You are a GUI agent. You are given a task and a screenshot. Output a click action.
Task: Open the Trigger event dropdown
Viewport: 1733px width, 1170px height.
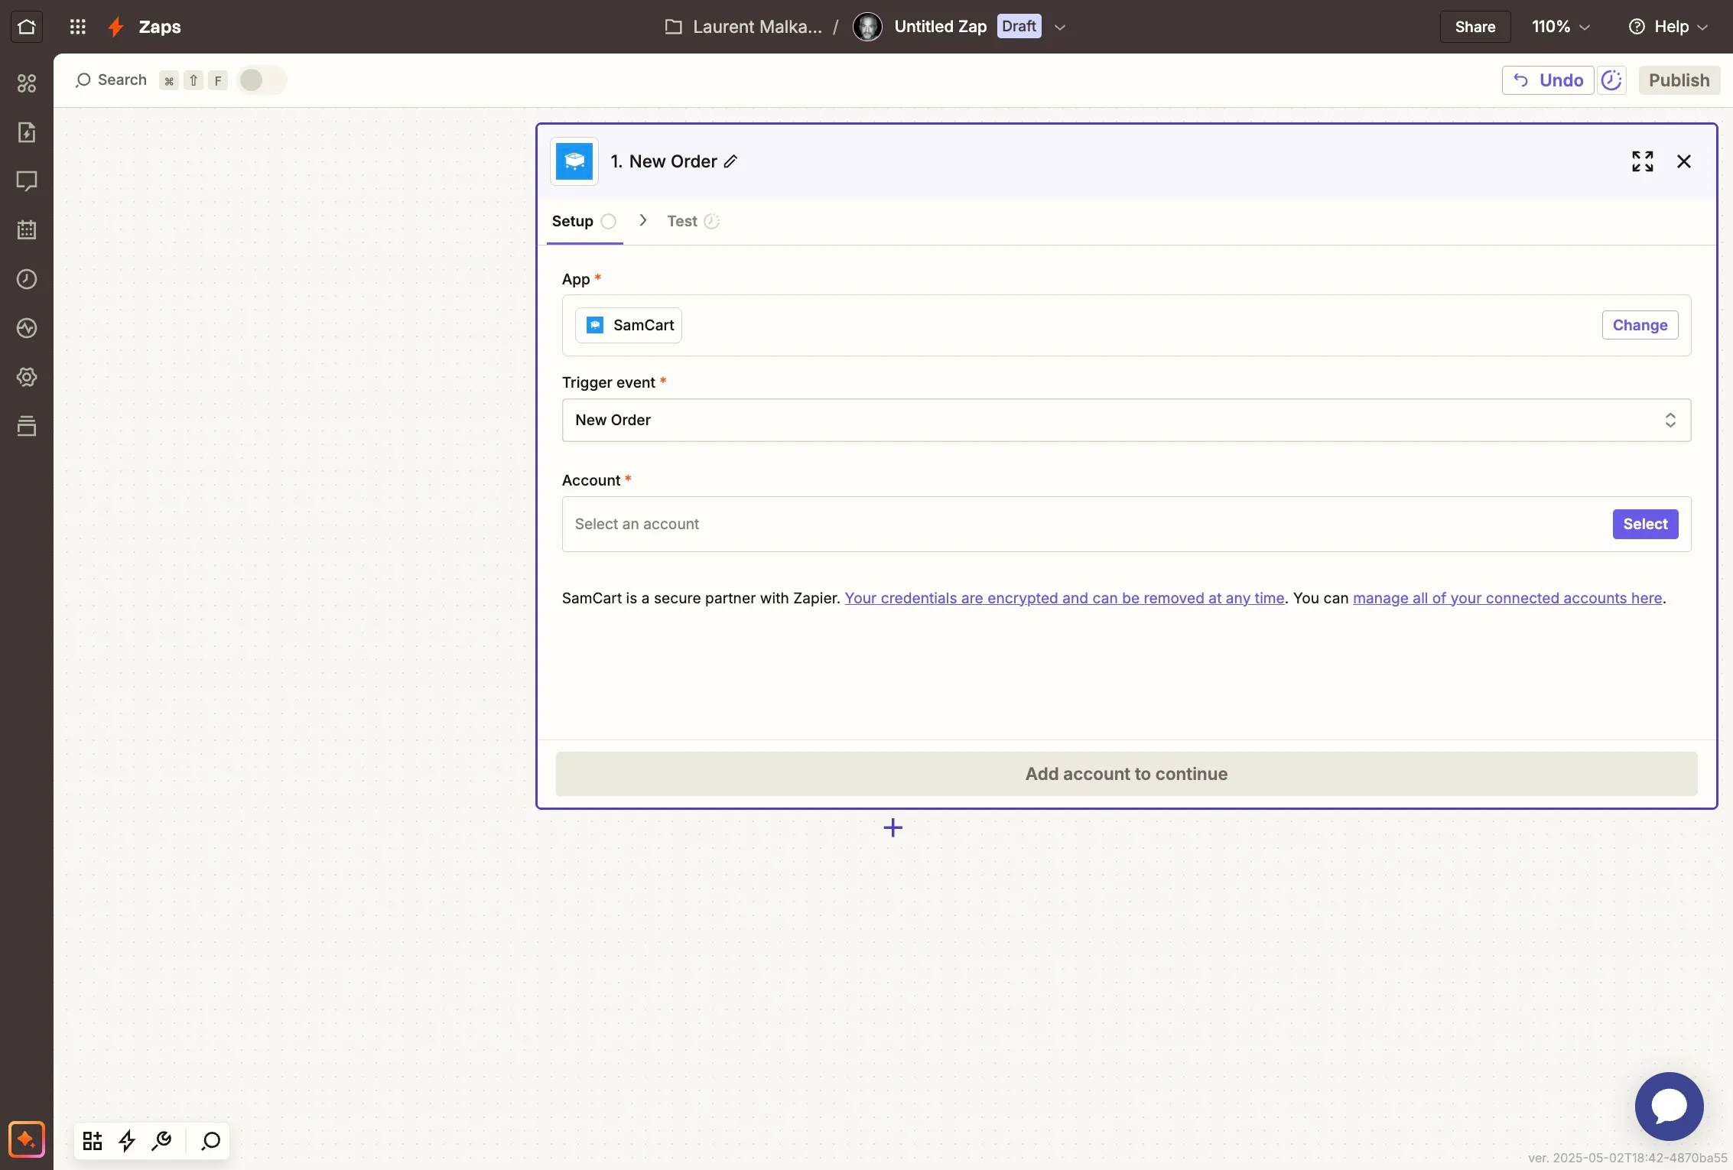pyautogui.click(x=1126, y=420)
